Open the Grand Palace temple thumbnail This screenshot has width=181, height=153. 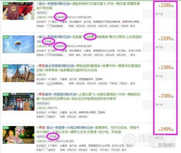pos(18,73)
